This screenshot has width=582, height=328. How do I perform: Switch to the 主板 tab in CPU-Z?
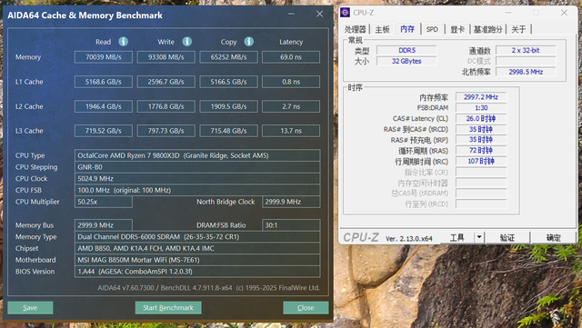pos(382,29)
